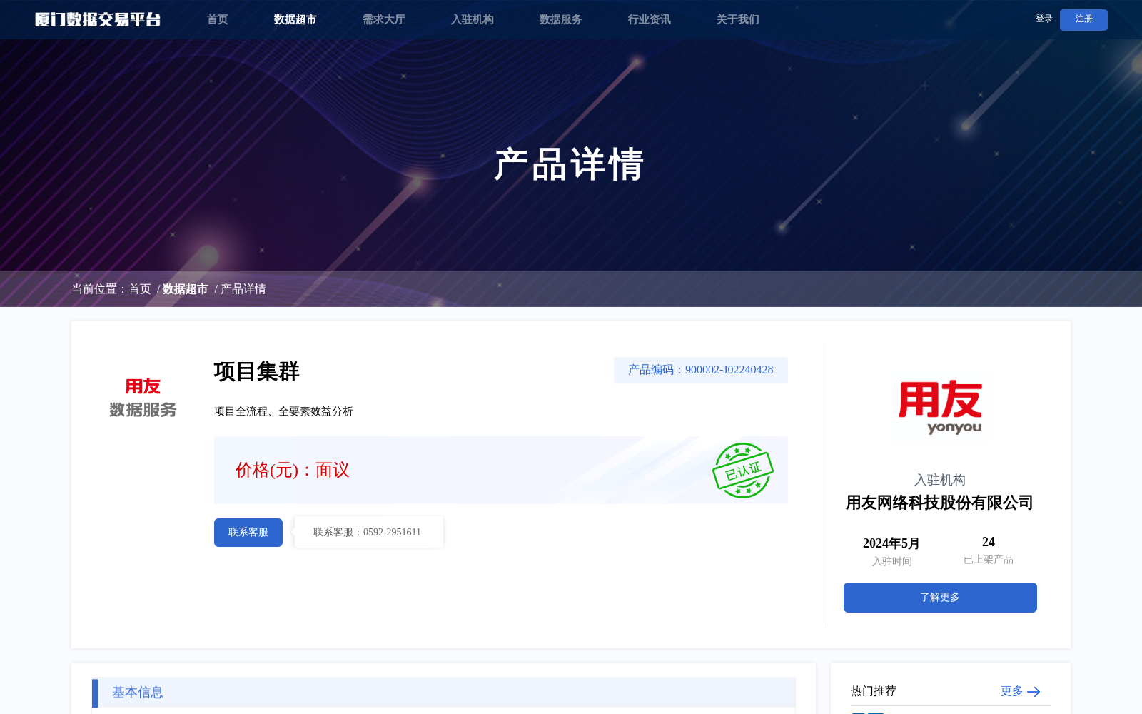Click the 项目集群 product title
Image resolution: width=1142 pixels, height=714 pixels.
click(256, 371)
